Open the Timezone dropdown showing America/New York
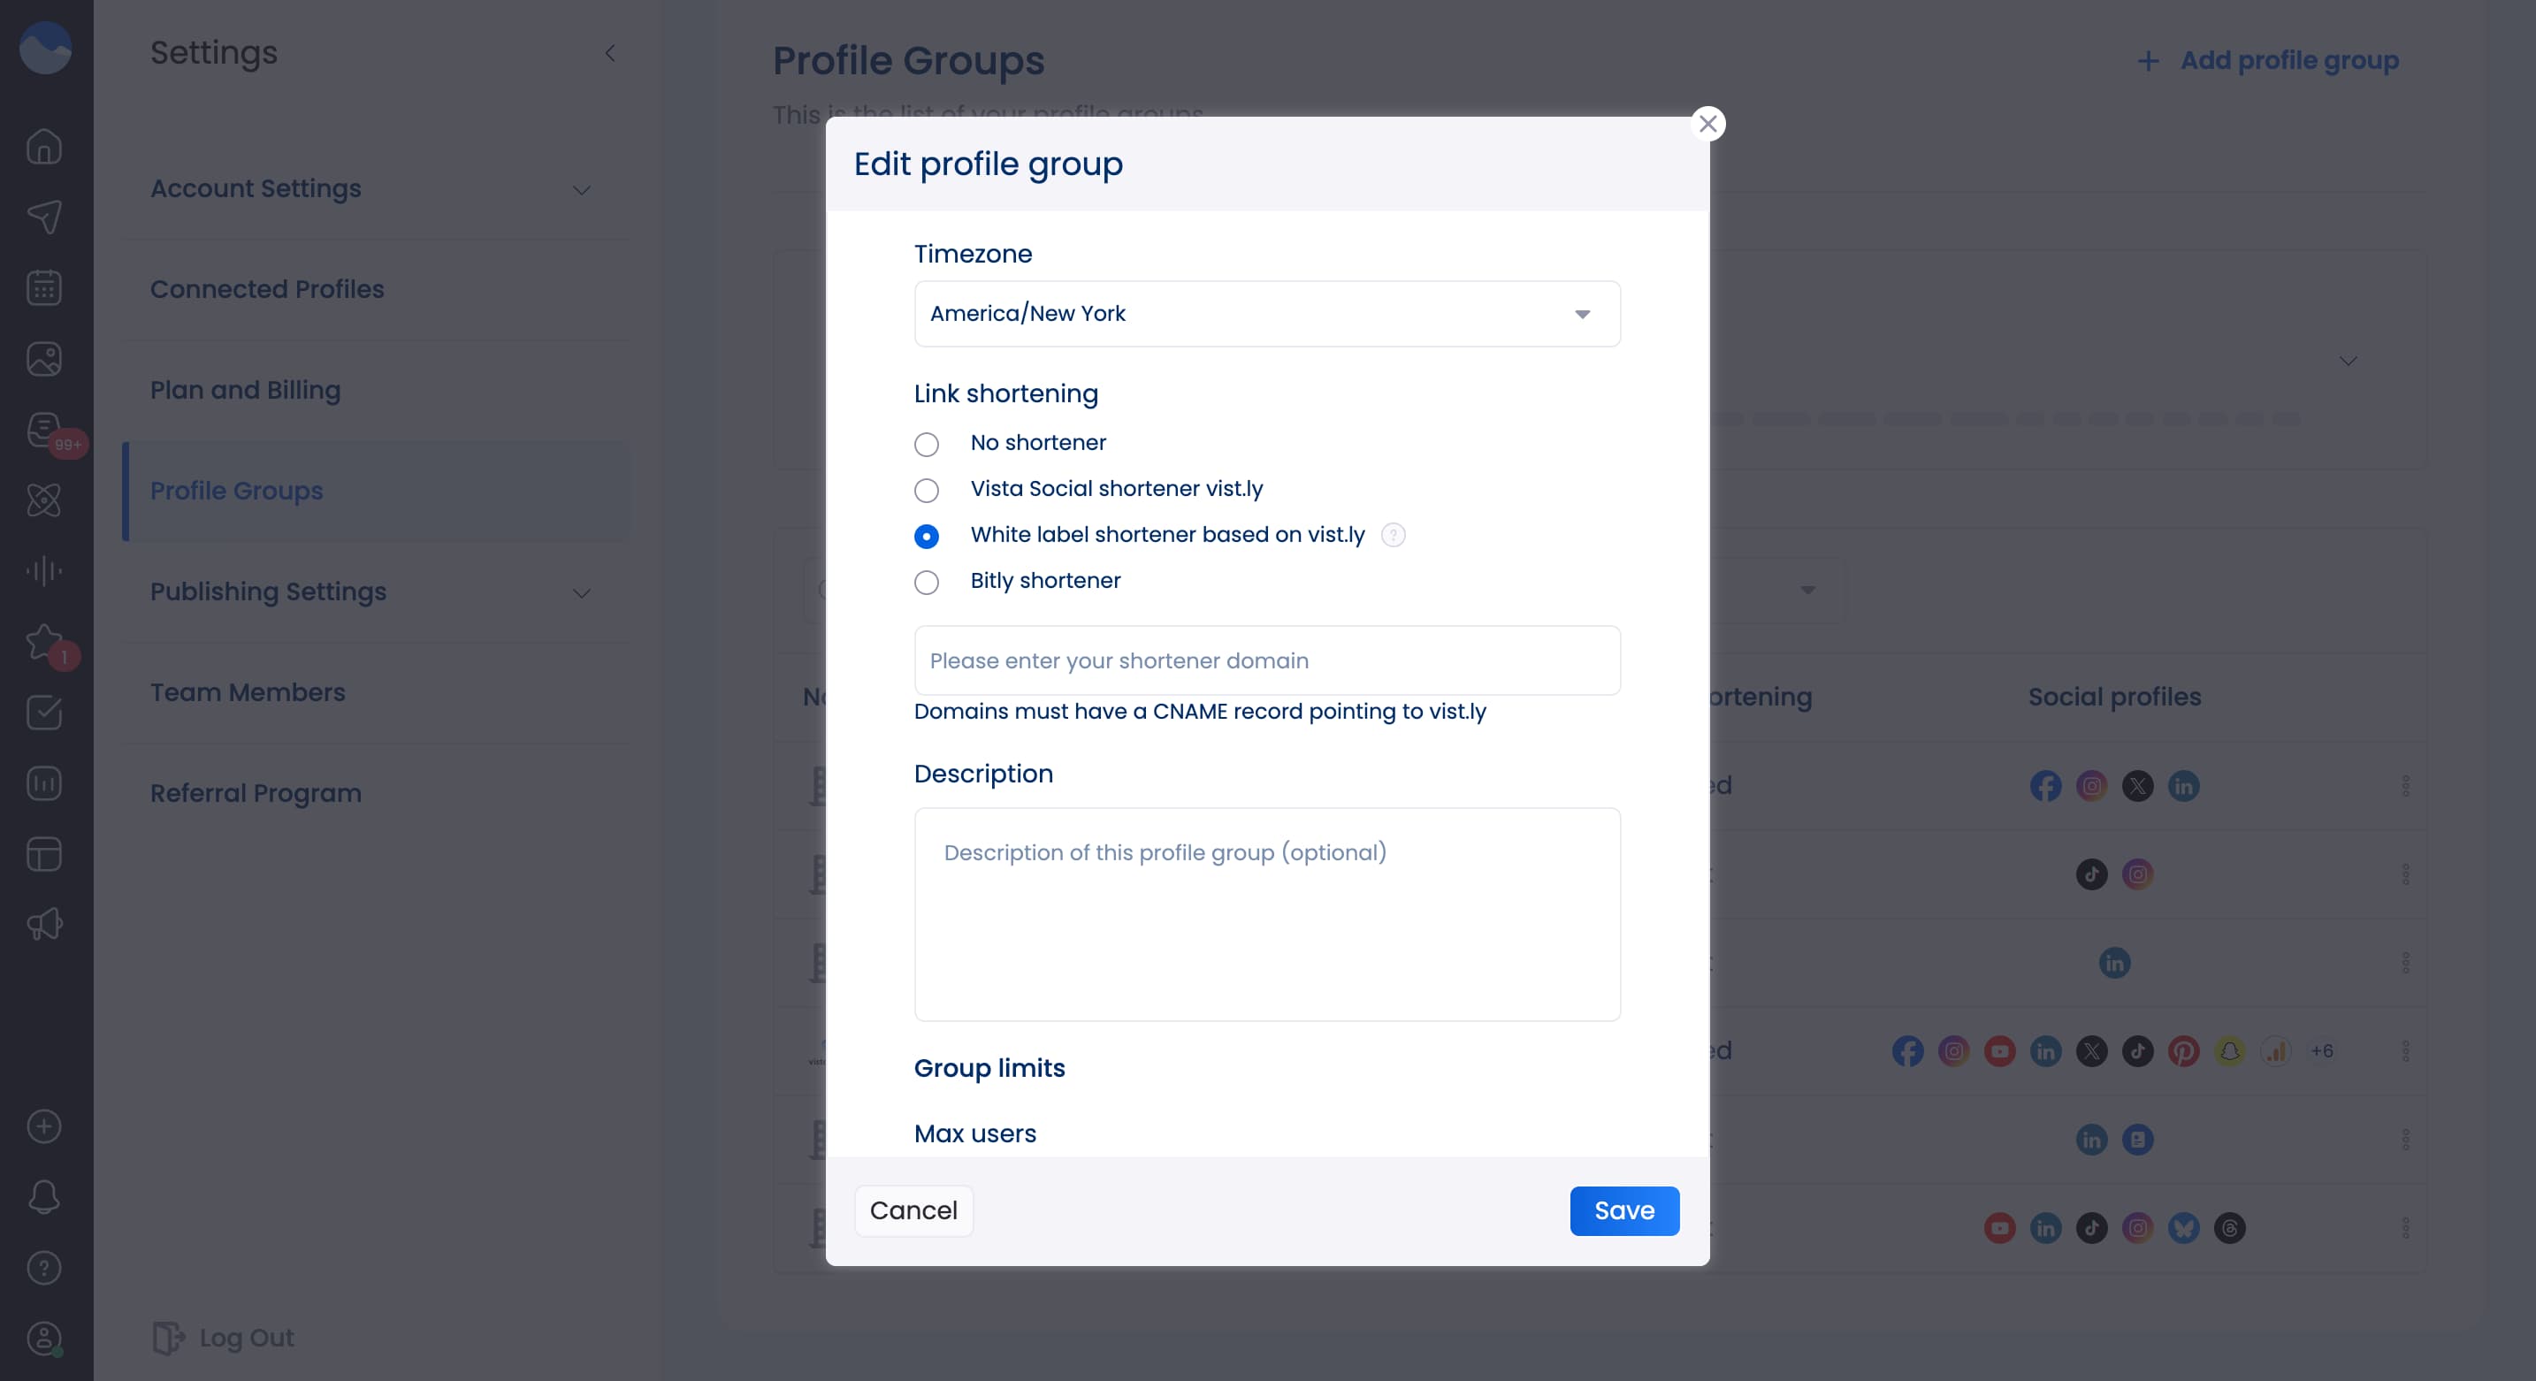Viewport: 2536px width, 1381px height. point(1267,313)
